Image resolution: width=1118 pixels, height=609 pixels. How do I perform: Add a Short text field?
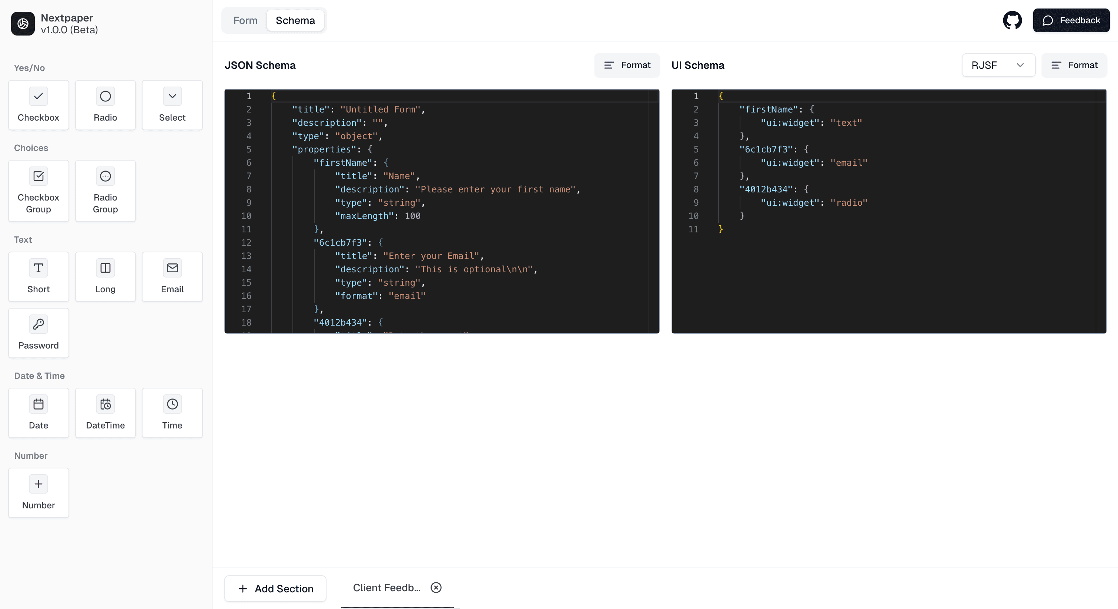(39, 277)
